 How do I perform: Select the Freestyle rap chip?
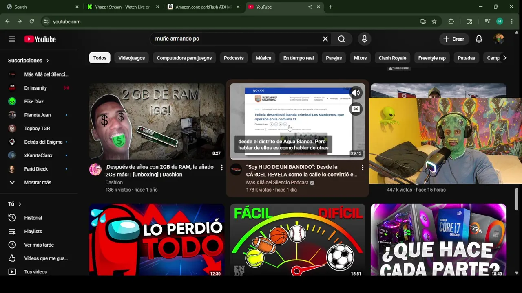click(431, 58)
